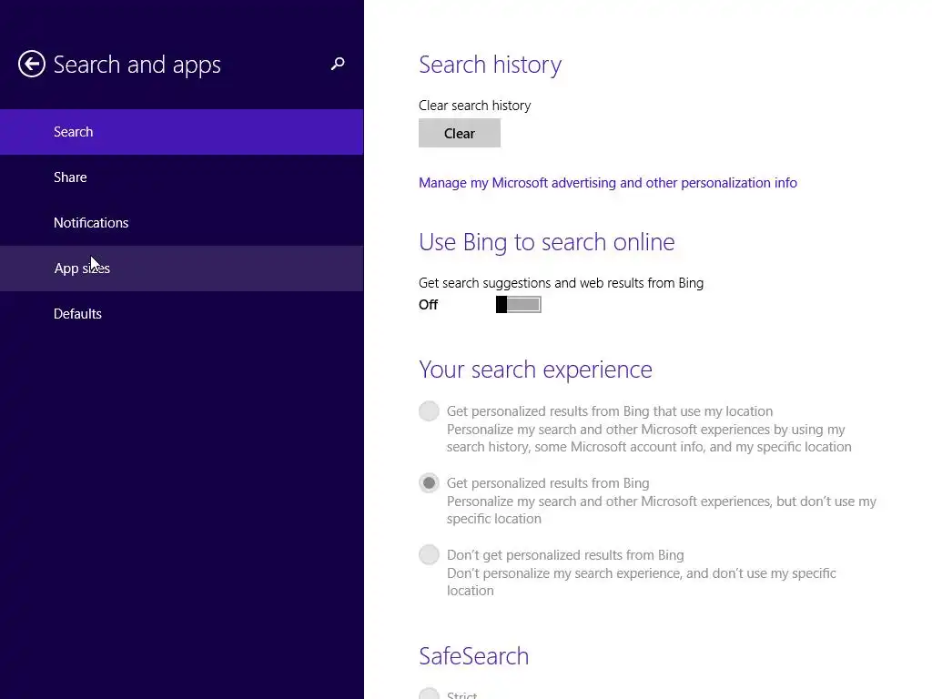Click the Your search experience heading
The height and width of the screenshot is (699, 932).
(535, 370)
